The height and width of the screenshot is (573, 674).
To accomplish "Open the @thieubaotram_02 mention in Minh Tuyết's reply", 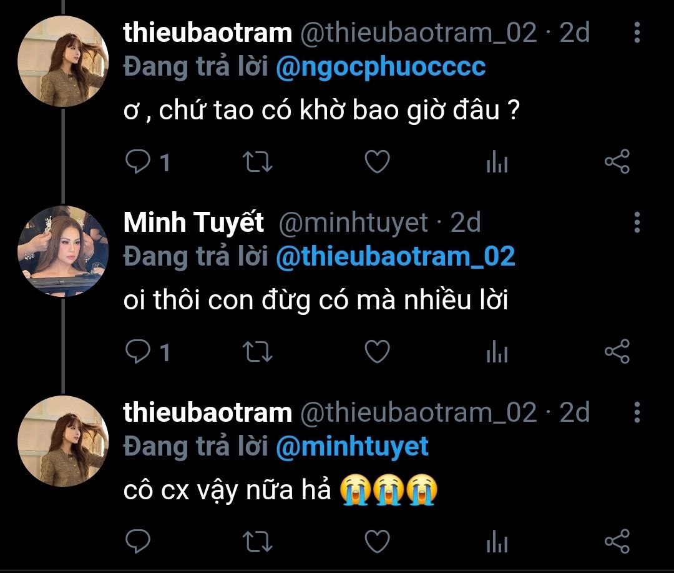I will pos(396,257).
